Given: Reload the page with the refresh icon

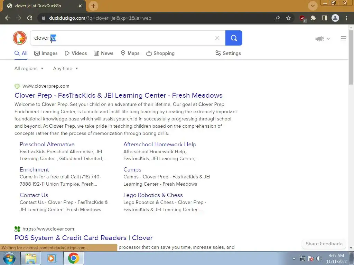Looking at the screenshot, I should coord(30,18).
